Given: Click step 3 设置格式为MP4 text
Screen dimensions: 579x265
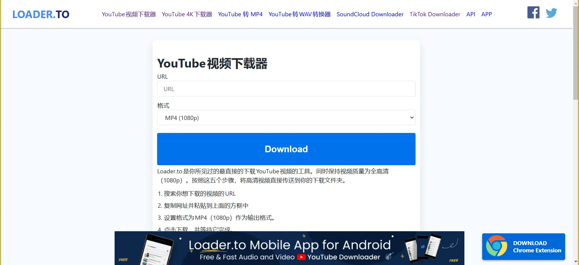Looking at the screenshot, I should point(219,218).
